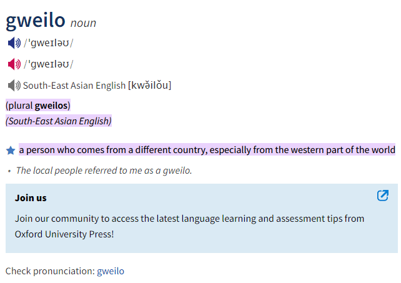This screenshot has width=401, height=283.
Task: Click the example sentence about local people
Action: tap(104, 170)
